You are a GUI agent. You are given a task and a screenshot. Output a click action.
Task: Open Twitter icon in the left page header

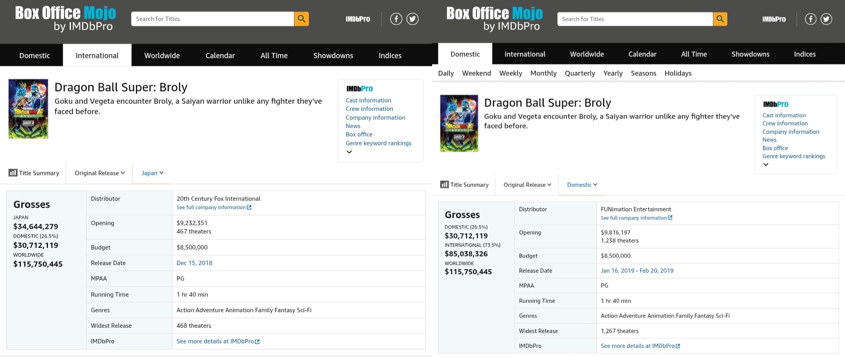(x=412, y=19)
